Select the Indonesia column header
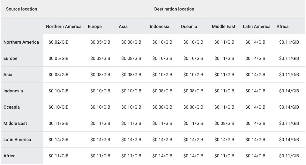This screenshot has width=306, height=165. (x=160, y=26)
